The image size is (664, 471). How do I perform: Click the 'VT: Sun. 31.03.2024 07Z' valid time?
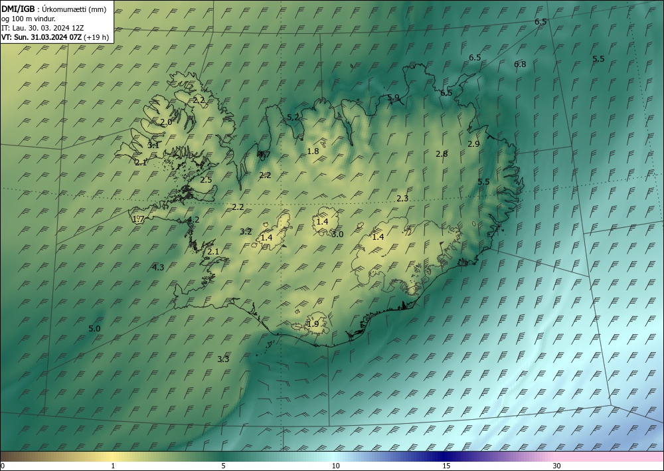click(41, 37)
